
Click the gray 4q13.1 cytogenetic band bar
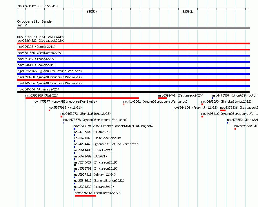[x=133, y=28]
